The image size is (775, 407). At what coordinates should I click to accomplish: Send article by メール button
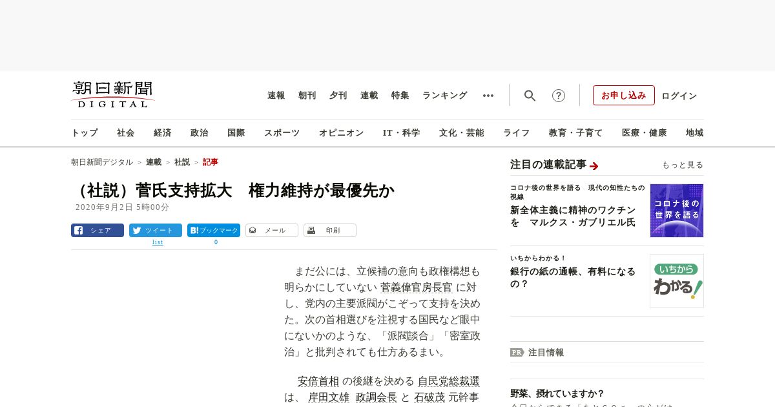click(272, 230)
